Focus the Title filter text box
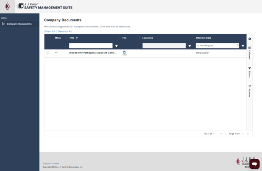 pos(91,45)
